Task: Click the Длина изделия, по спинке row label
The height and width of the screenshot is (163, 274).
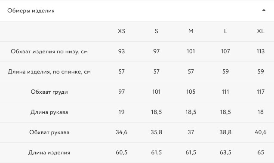Action: [49, 72]
